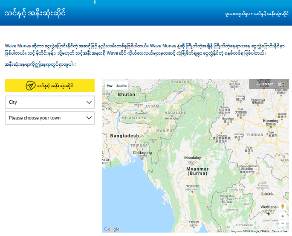
Task: Zoom out on the map with the minus button
Action: [x=283, y=223]
